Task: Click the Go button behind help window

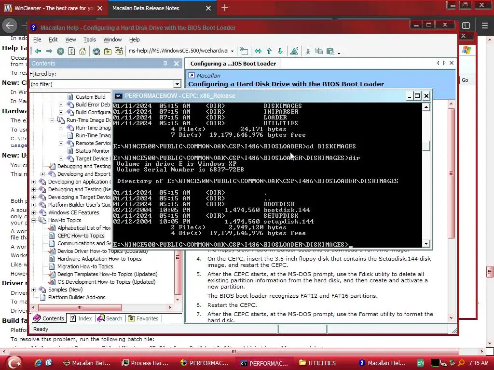Action: 465,80
